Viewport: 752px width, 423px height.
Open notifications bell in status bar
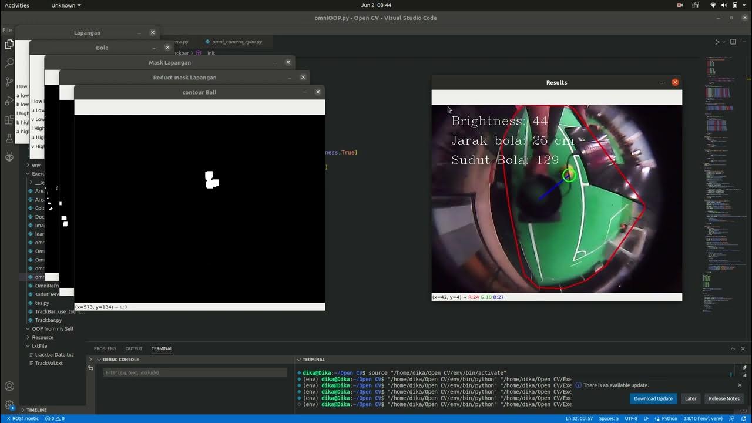click(745, 419)
